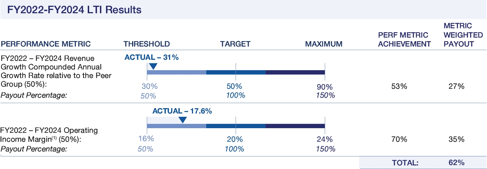Click the medium blue segment of the operating margin bar

(x=236, y=126)
